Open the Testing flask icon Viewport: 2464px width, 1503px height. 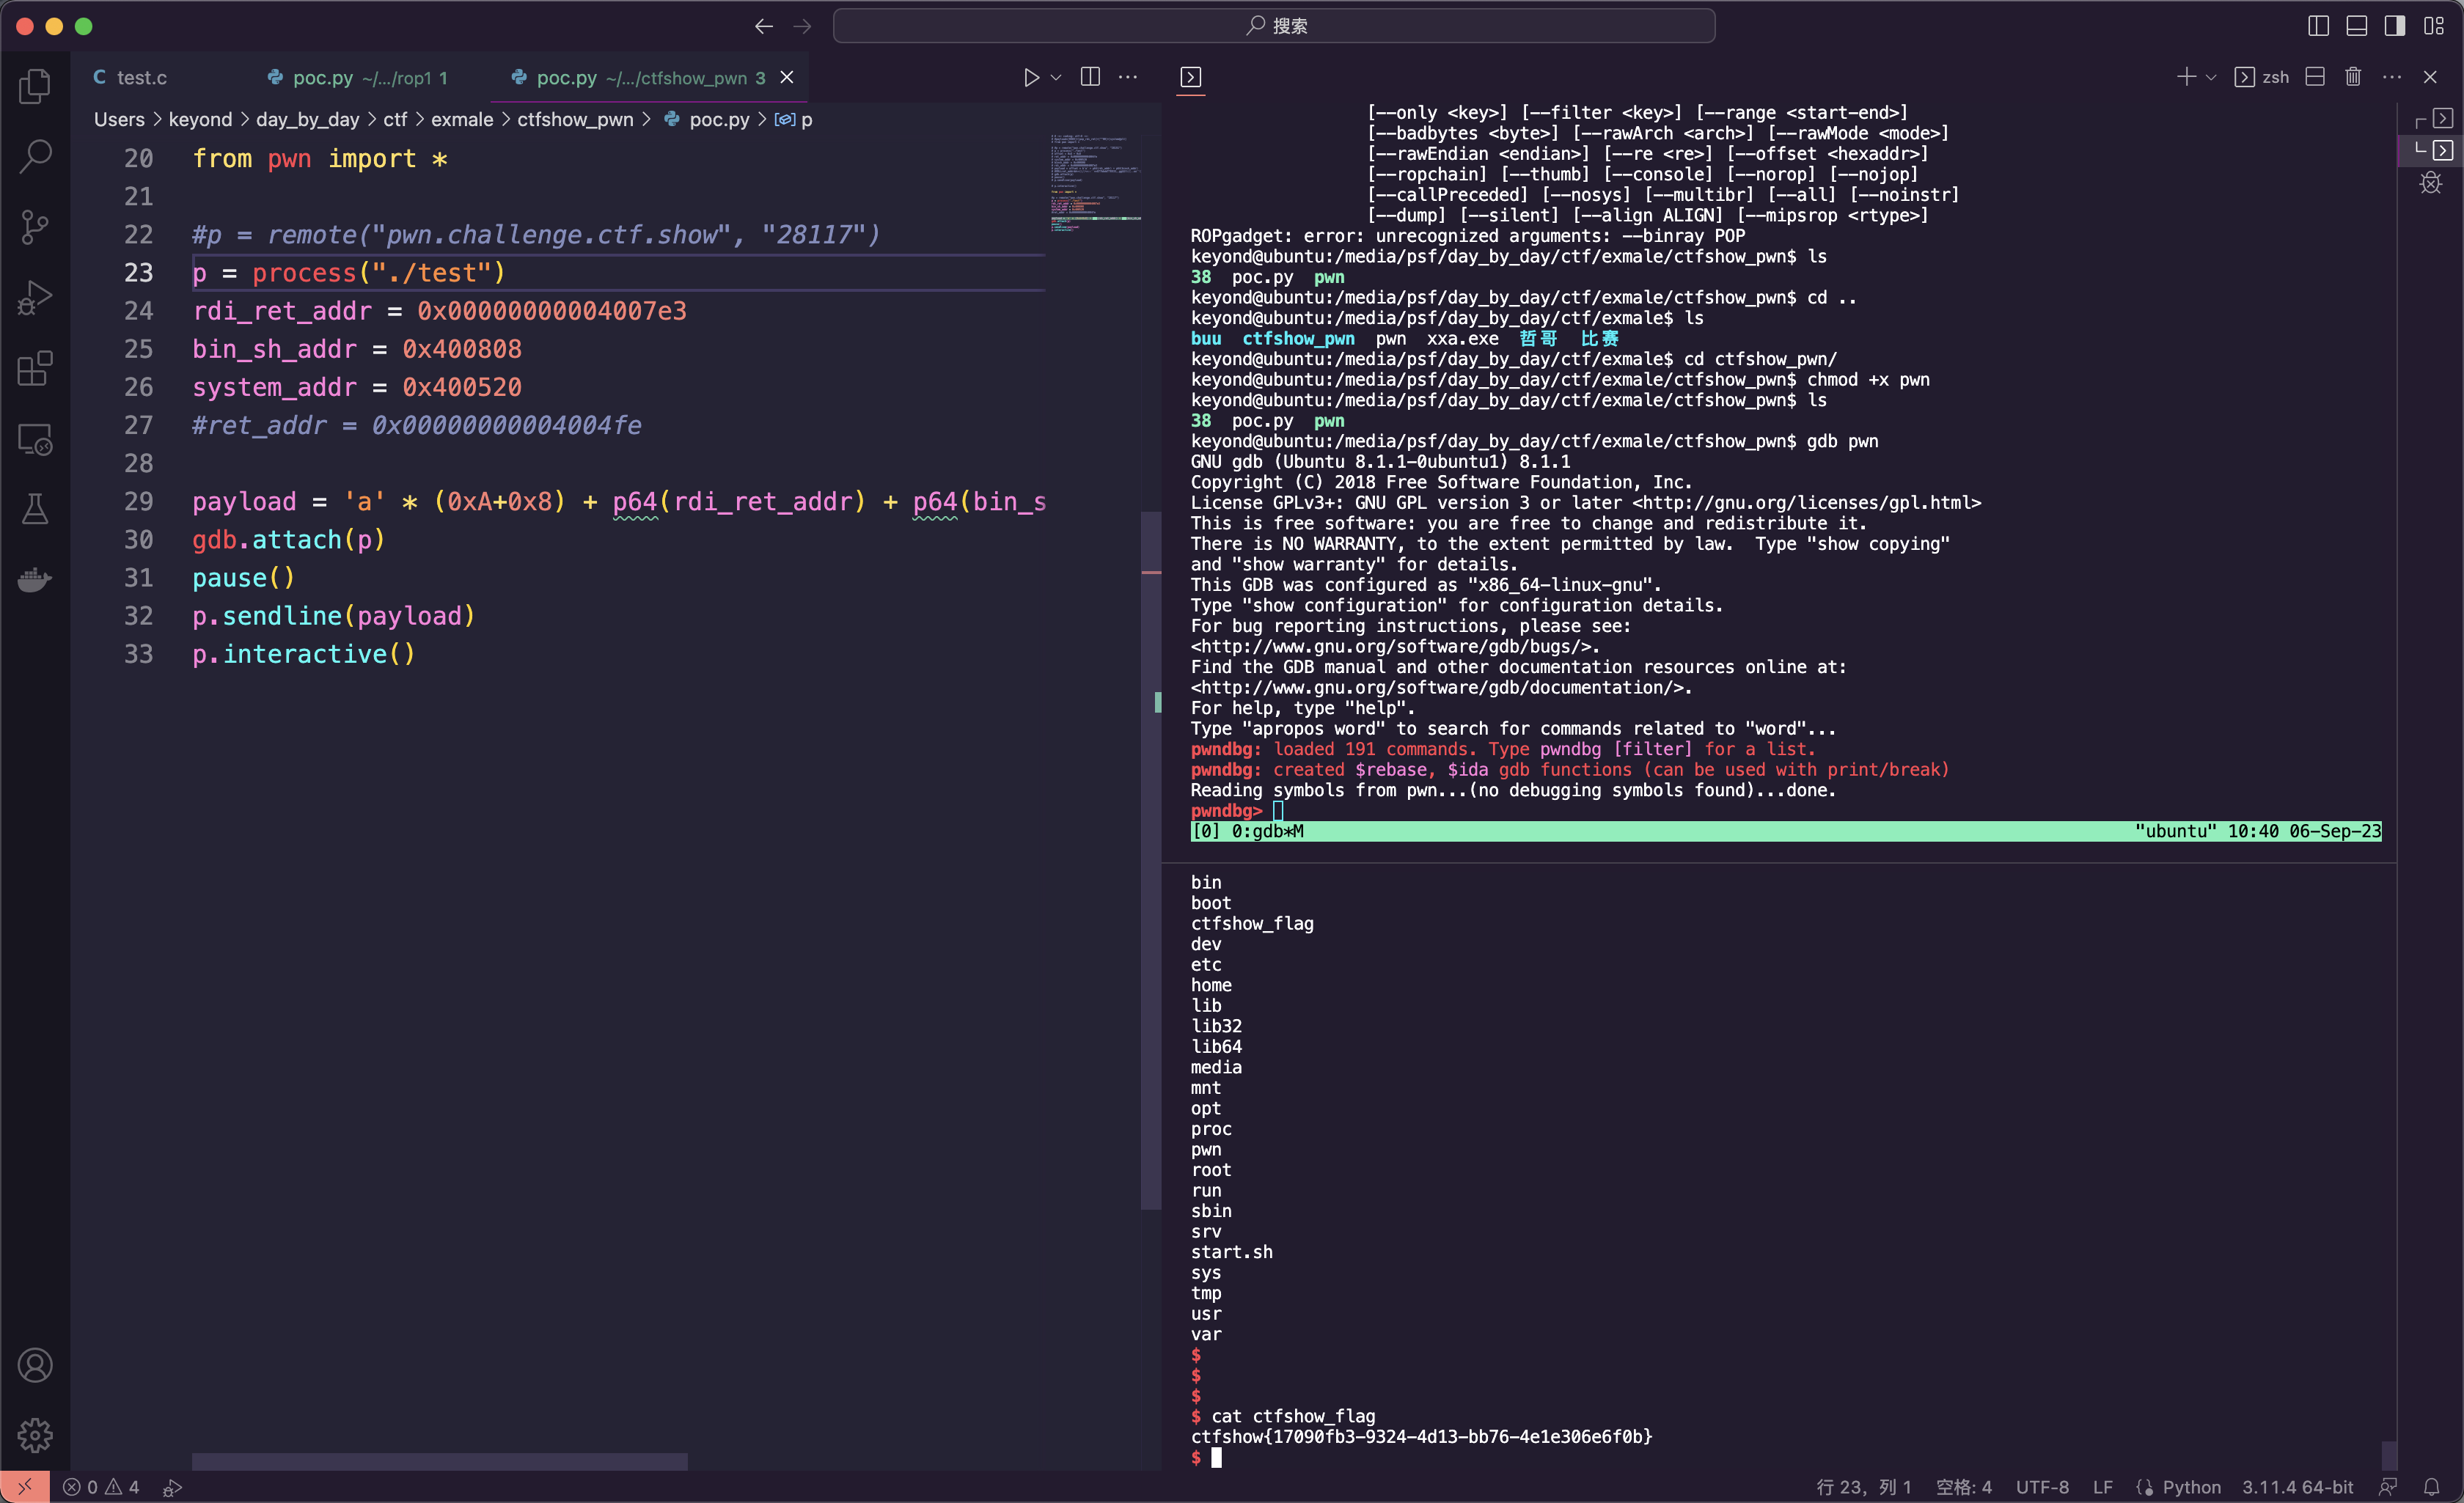pos(35,509)
